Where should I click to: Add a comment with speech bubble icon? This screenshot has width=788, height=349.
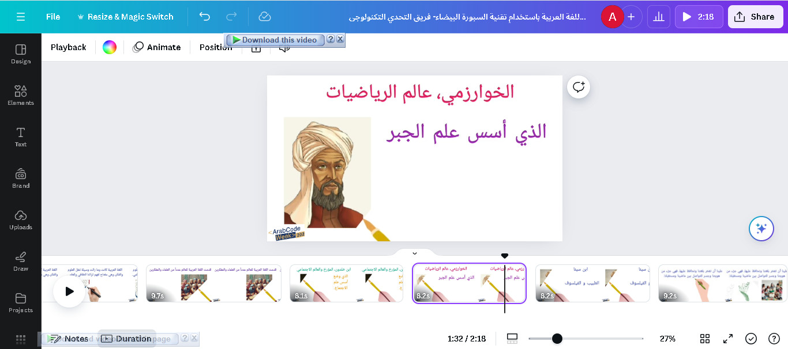579,87
